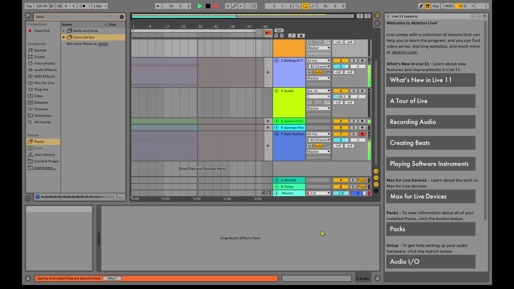Clear the browser search field with X

pos(122,17)
